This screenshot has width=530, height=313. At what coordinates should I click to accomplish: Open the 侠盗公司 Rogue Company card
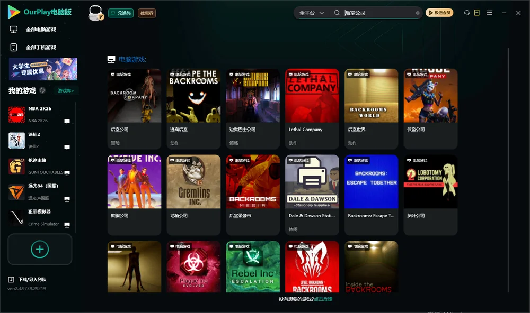pos(430,108)
